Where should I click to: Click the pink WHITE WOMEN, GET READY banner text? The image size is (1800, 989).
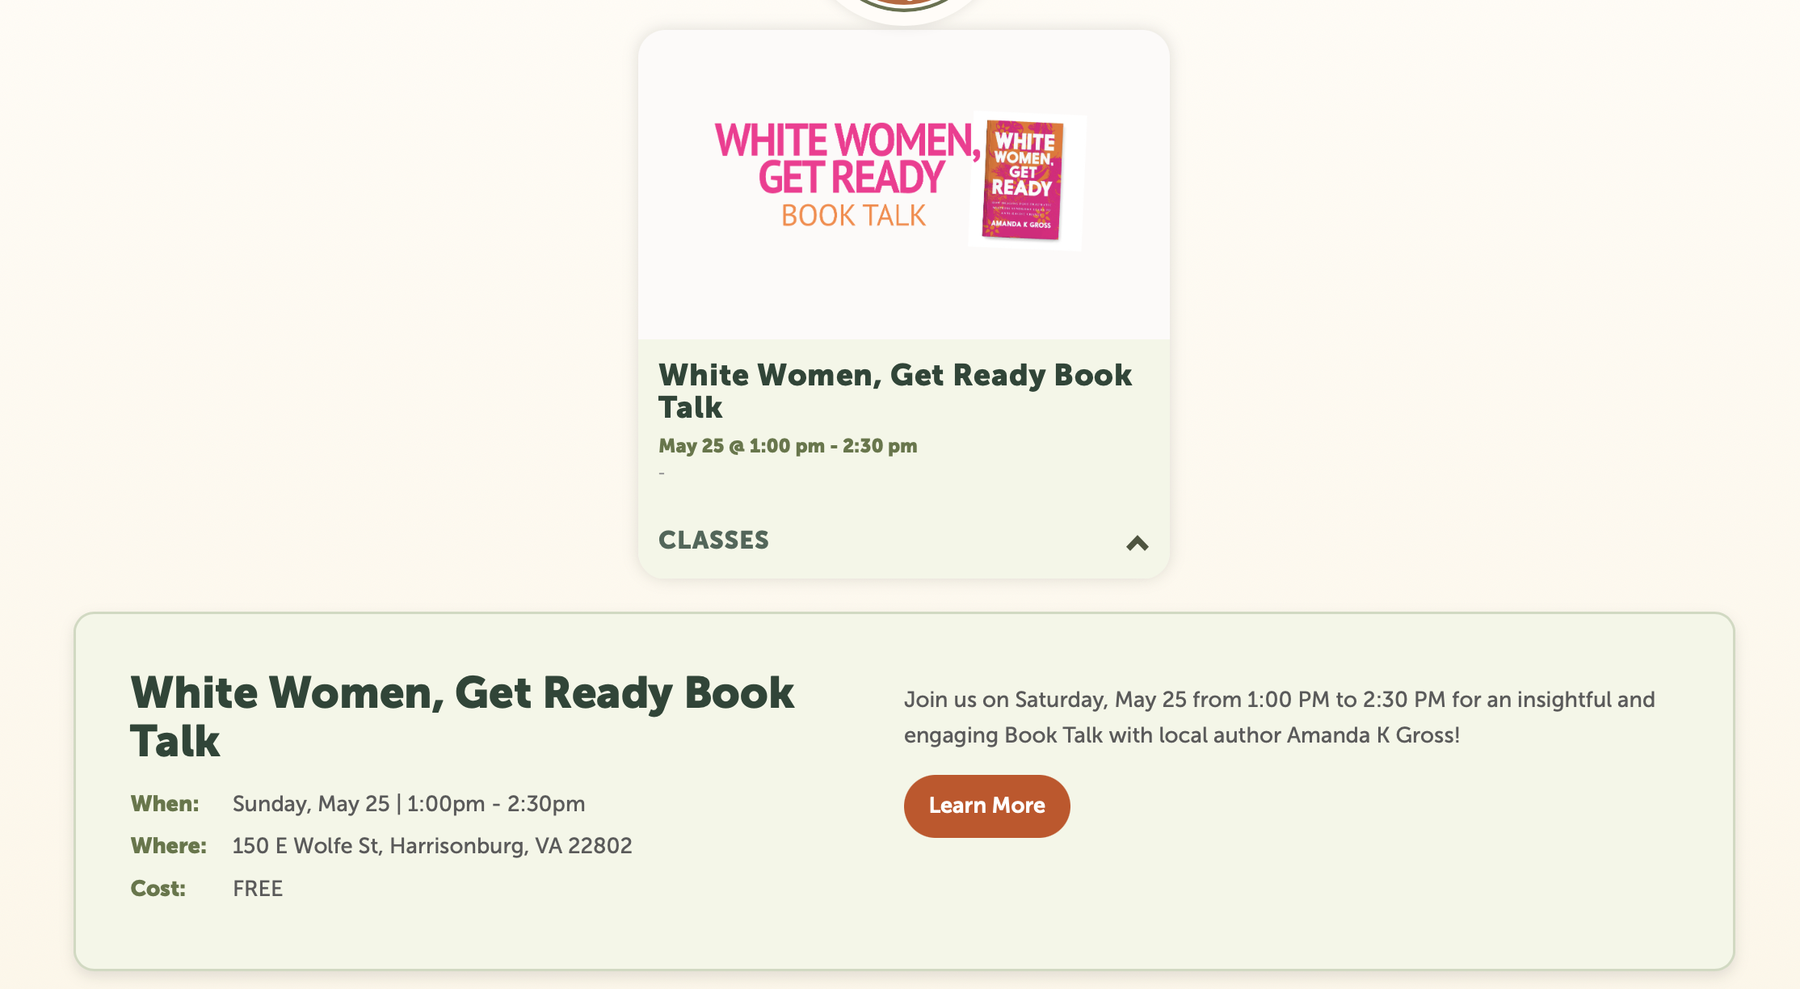[x=847, y=158]
